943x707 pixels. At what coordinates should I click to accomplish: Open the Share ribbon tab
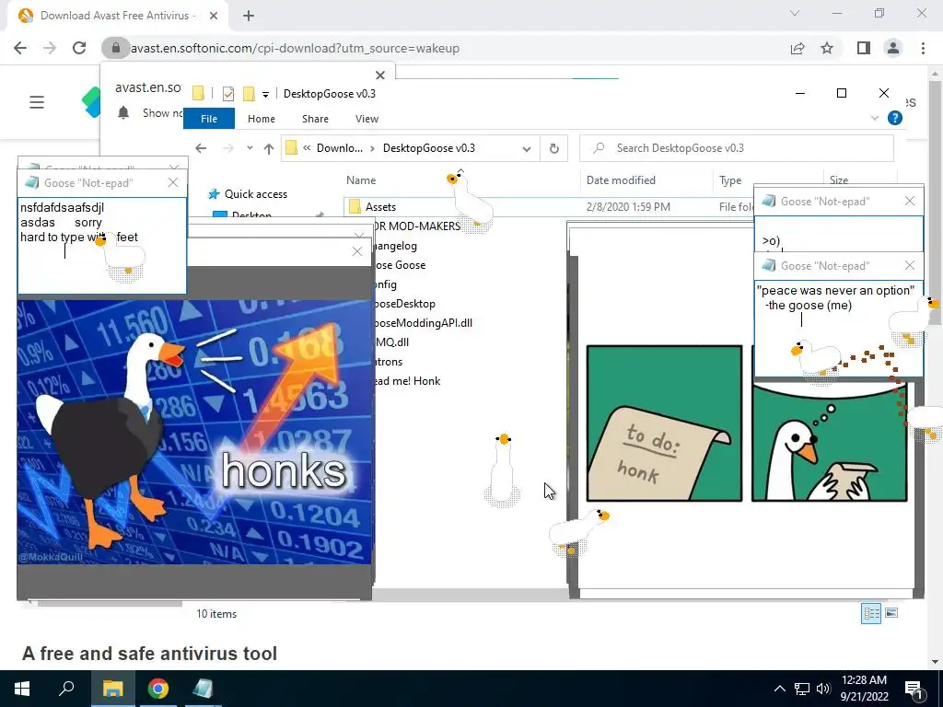(315, 119)
